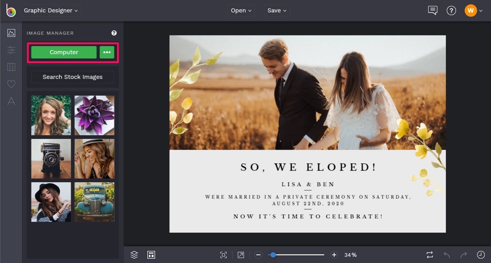Open the history clock icon
The height and width of the screenshot is (263, 491).
481,255
